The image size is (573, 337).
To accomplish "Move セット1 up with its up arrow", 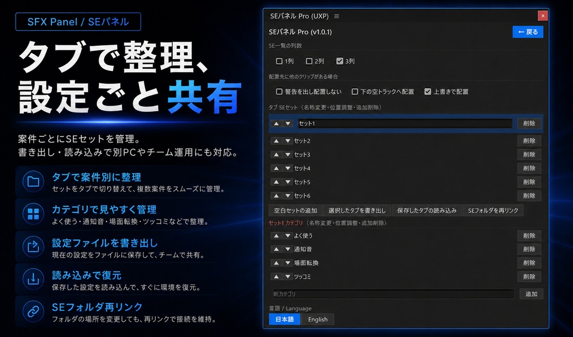I will pos(276,124).
